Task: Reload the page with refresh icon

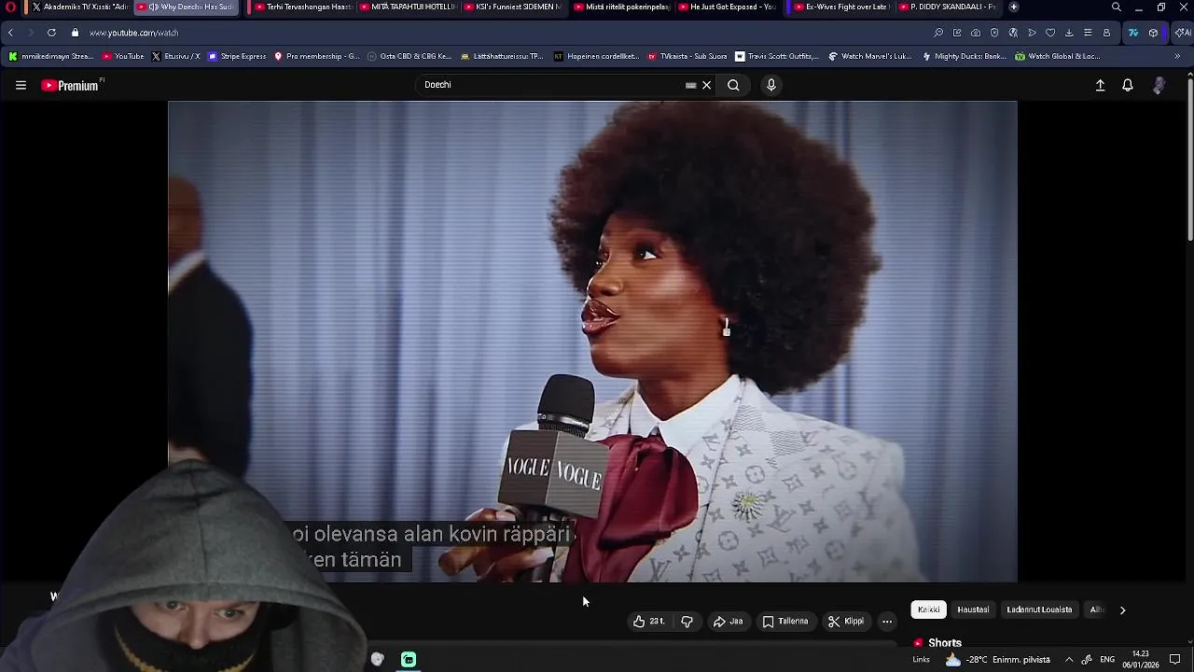Action: click(51, 33)
